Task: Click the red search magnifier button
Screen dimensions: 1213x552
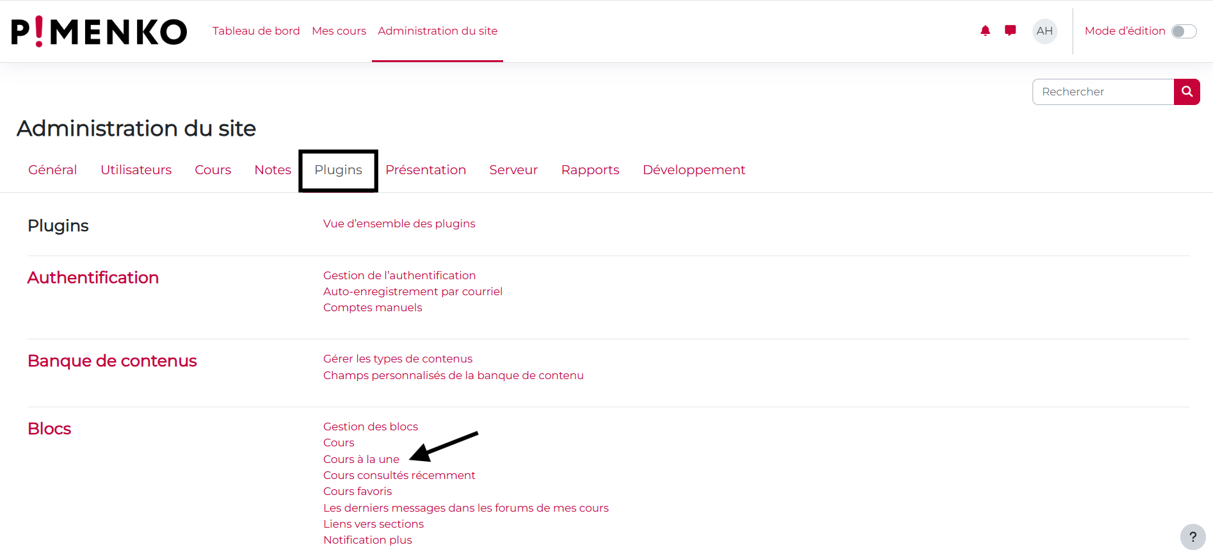Action: pos(1186,92)
